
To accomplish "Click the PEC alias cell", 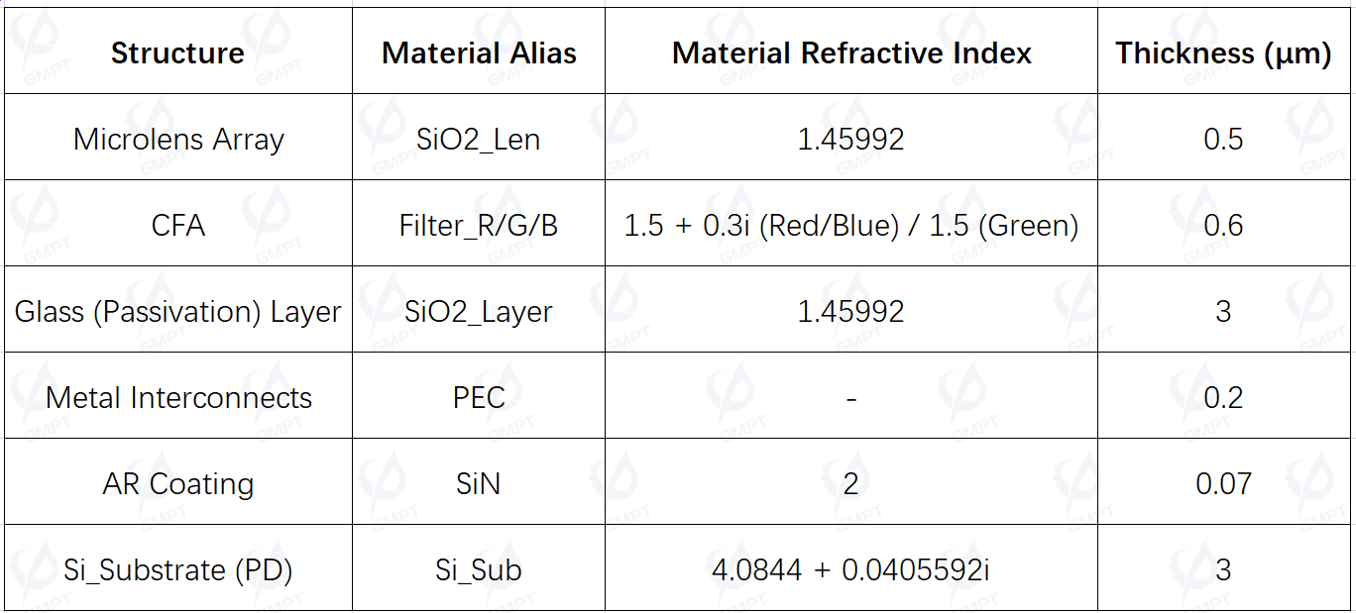I will pos(479,397).
